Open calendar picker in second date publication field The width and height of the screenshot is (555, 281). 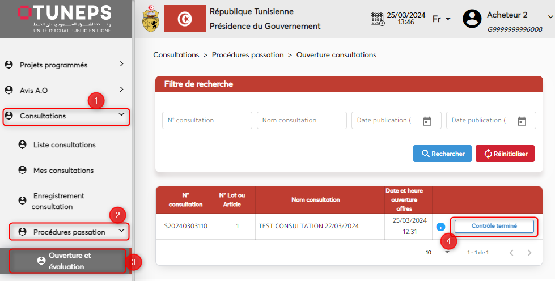coord(522,121)
